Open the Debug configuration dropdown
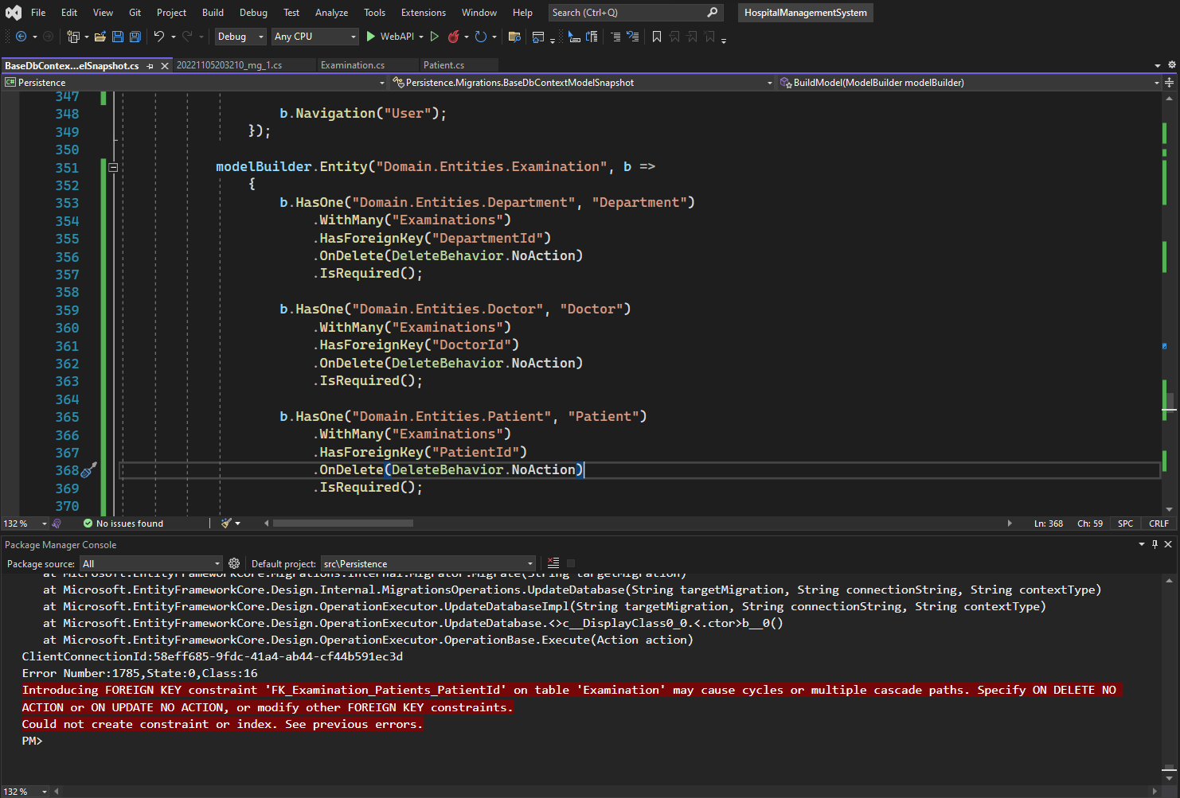This screenshot has width=1180, height=798. pos(240,37)
